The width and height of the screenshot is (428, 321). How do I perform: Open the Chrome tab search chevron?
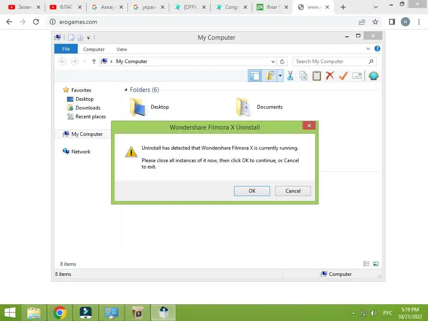point(376,7)
